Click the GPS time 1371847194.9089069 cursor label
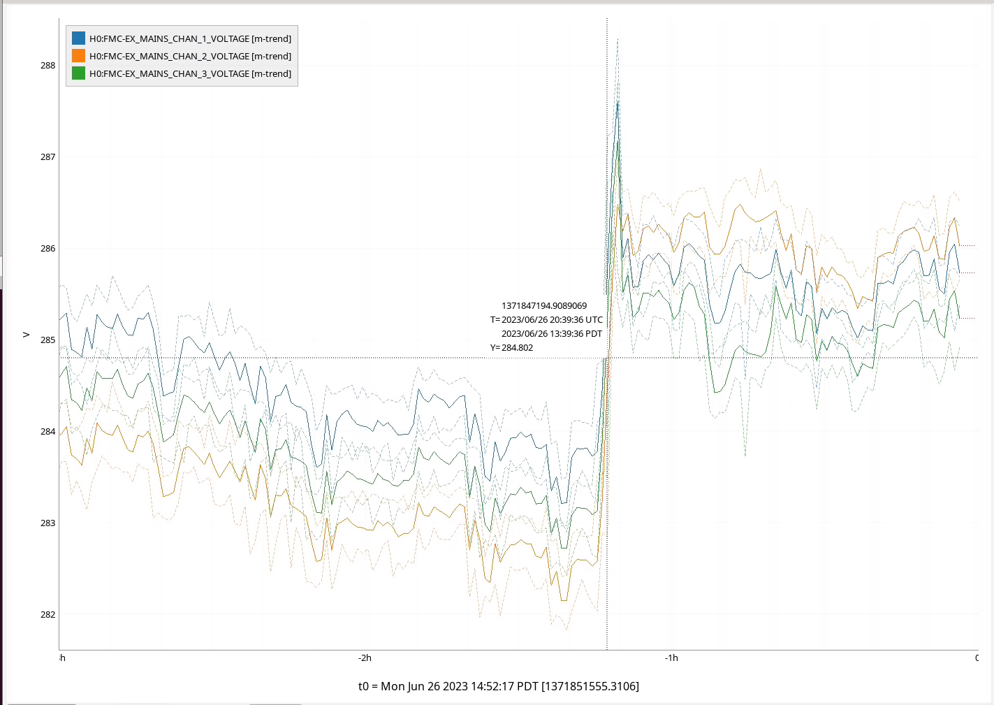 coord(543,306)
